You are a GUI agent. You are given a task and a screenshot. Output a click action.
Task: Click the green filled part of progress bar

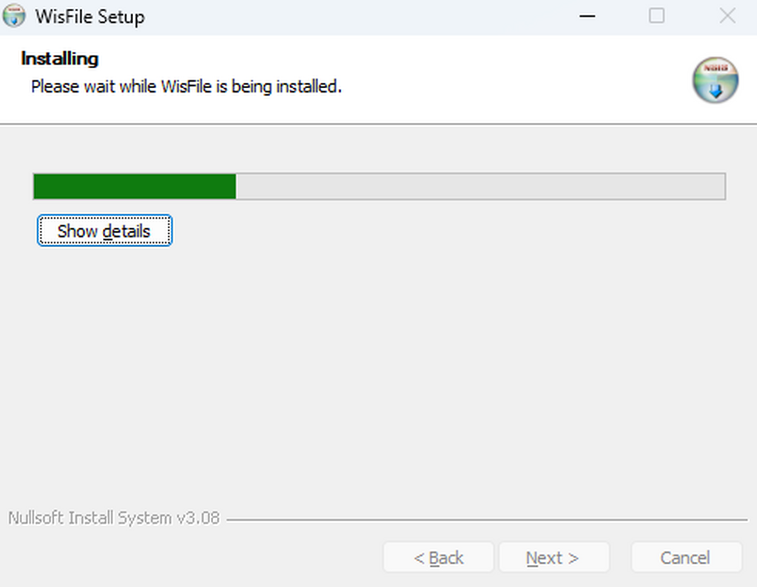(x=134, y=187)
